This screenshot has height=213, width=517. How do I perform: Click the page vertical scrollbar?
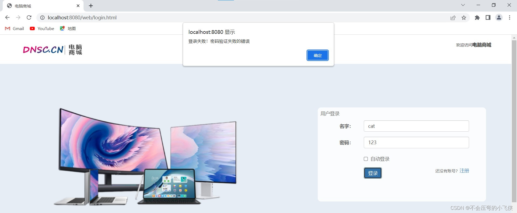pos(514,121)
